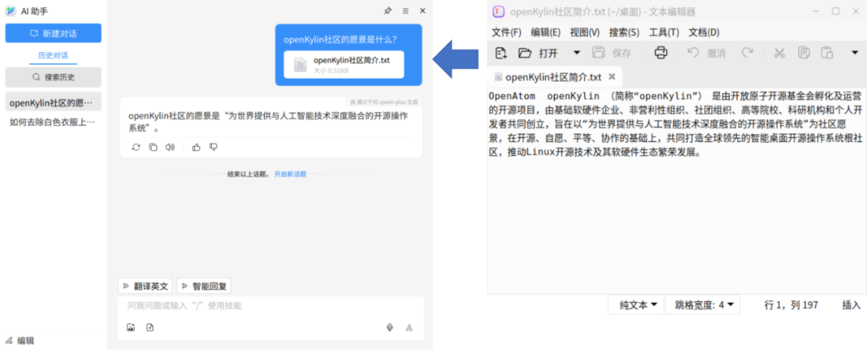This screenshot has width=867, height=350.
Task: Copy the AI answer text
Action: coord(153,147)
